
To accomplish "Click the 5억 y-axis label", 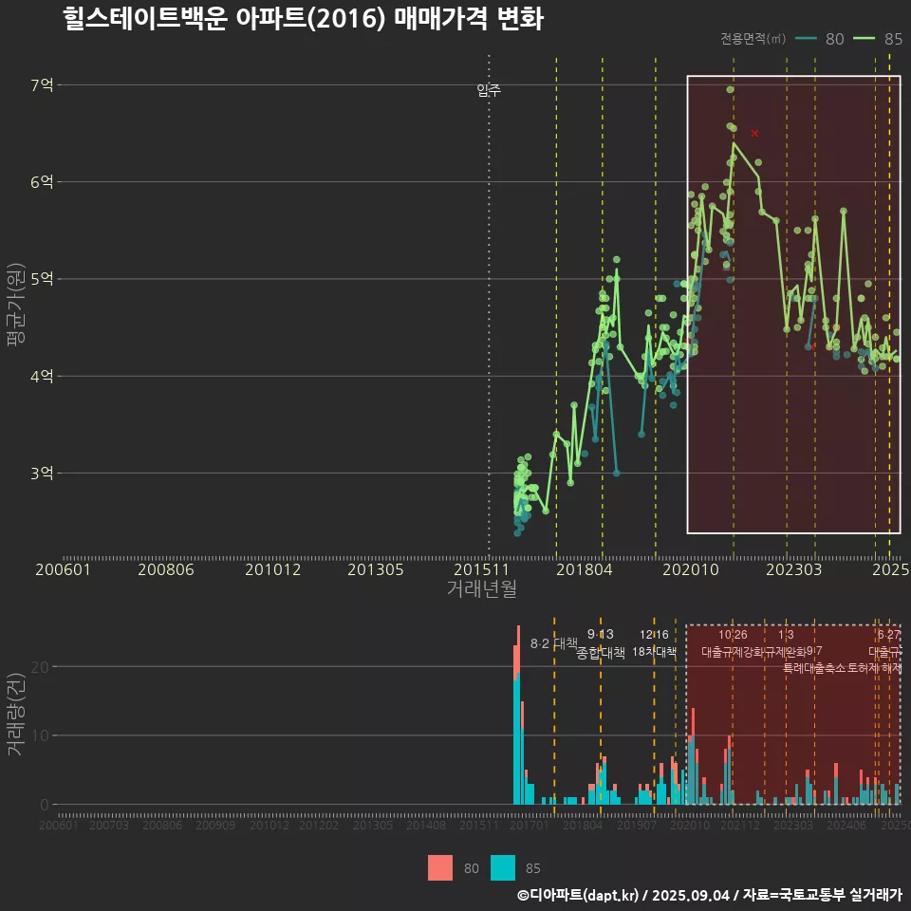I will click(42, 279).
